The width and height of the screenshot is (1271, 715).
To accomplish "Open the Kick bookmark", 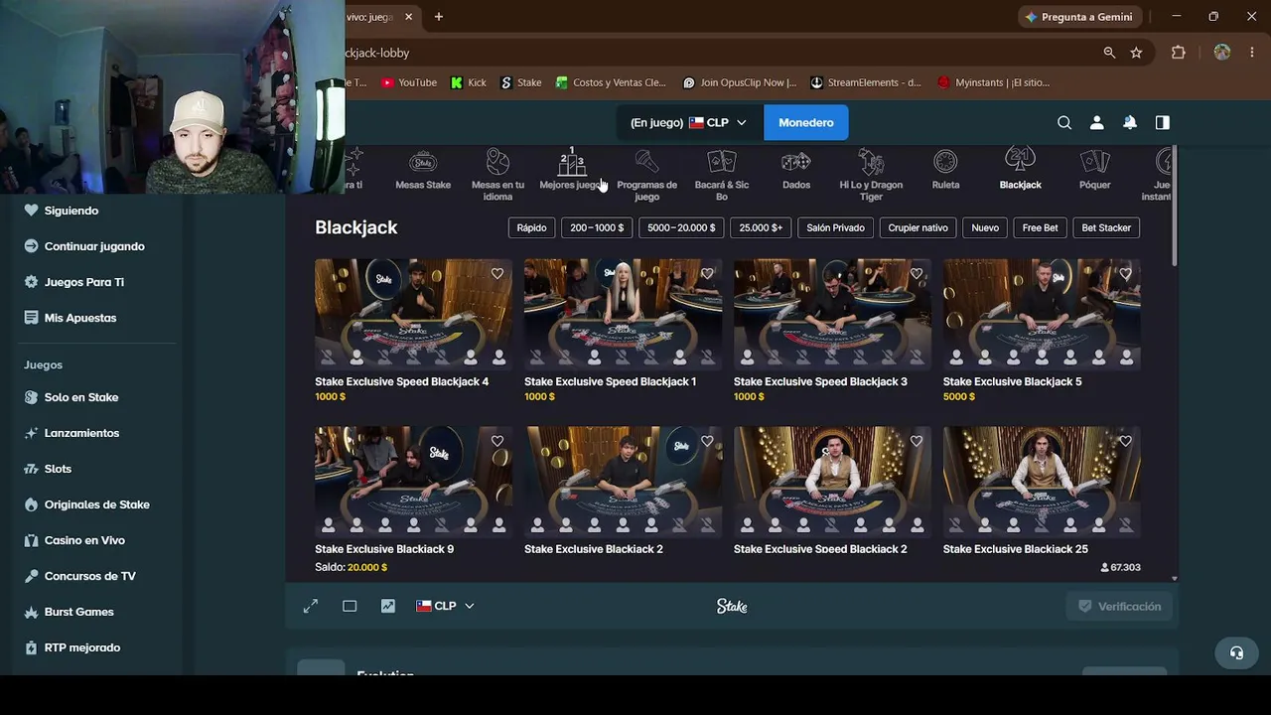I will pyautogui.click(x=469, y=82).
